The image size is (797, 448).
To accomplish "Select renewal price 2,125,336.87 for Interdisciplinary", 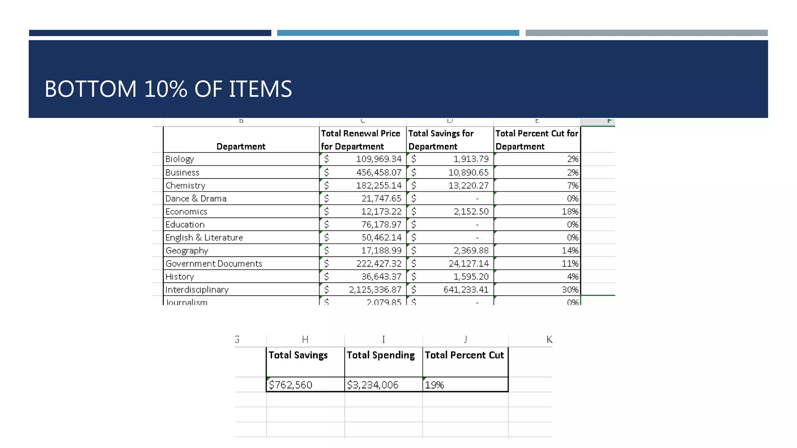I will click(x=363, y=290).
